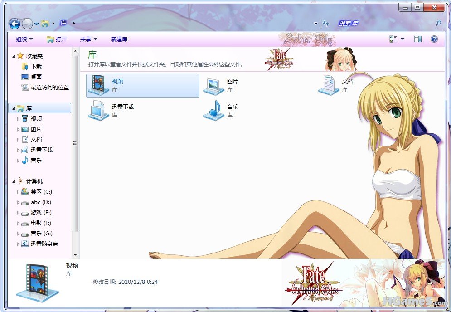Open the 组织 menu

click(24, 39)
